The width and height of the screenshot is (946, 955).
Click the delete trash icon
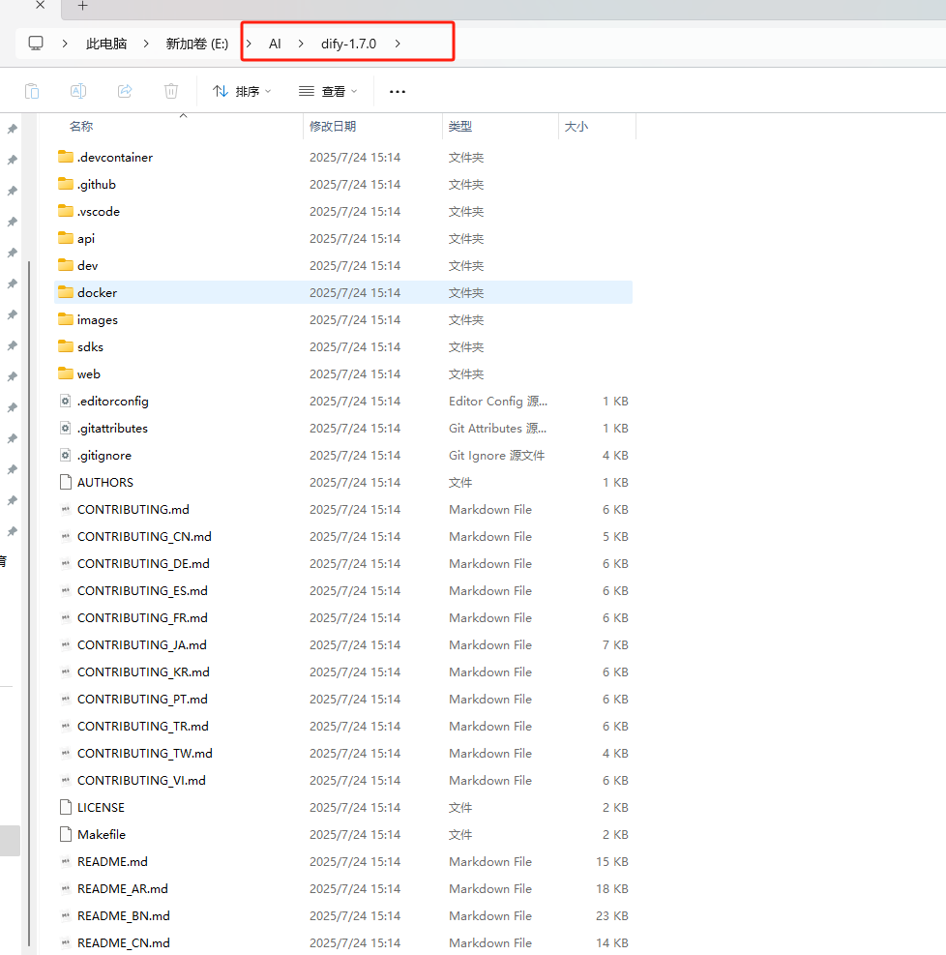(x=171, y=91)
